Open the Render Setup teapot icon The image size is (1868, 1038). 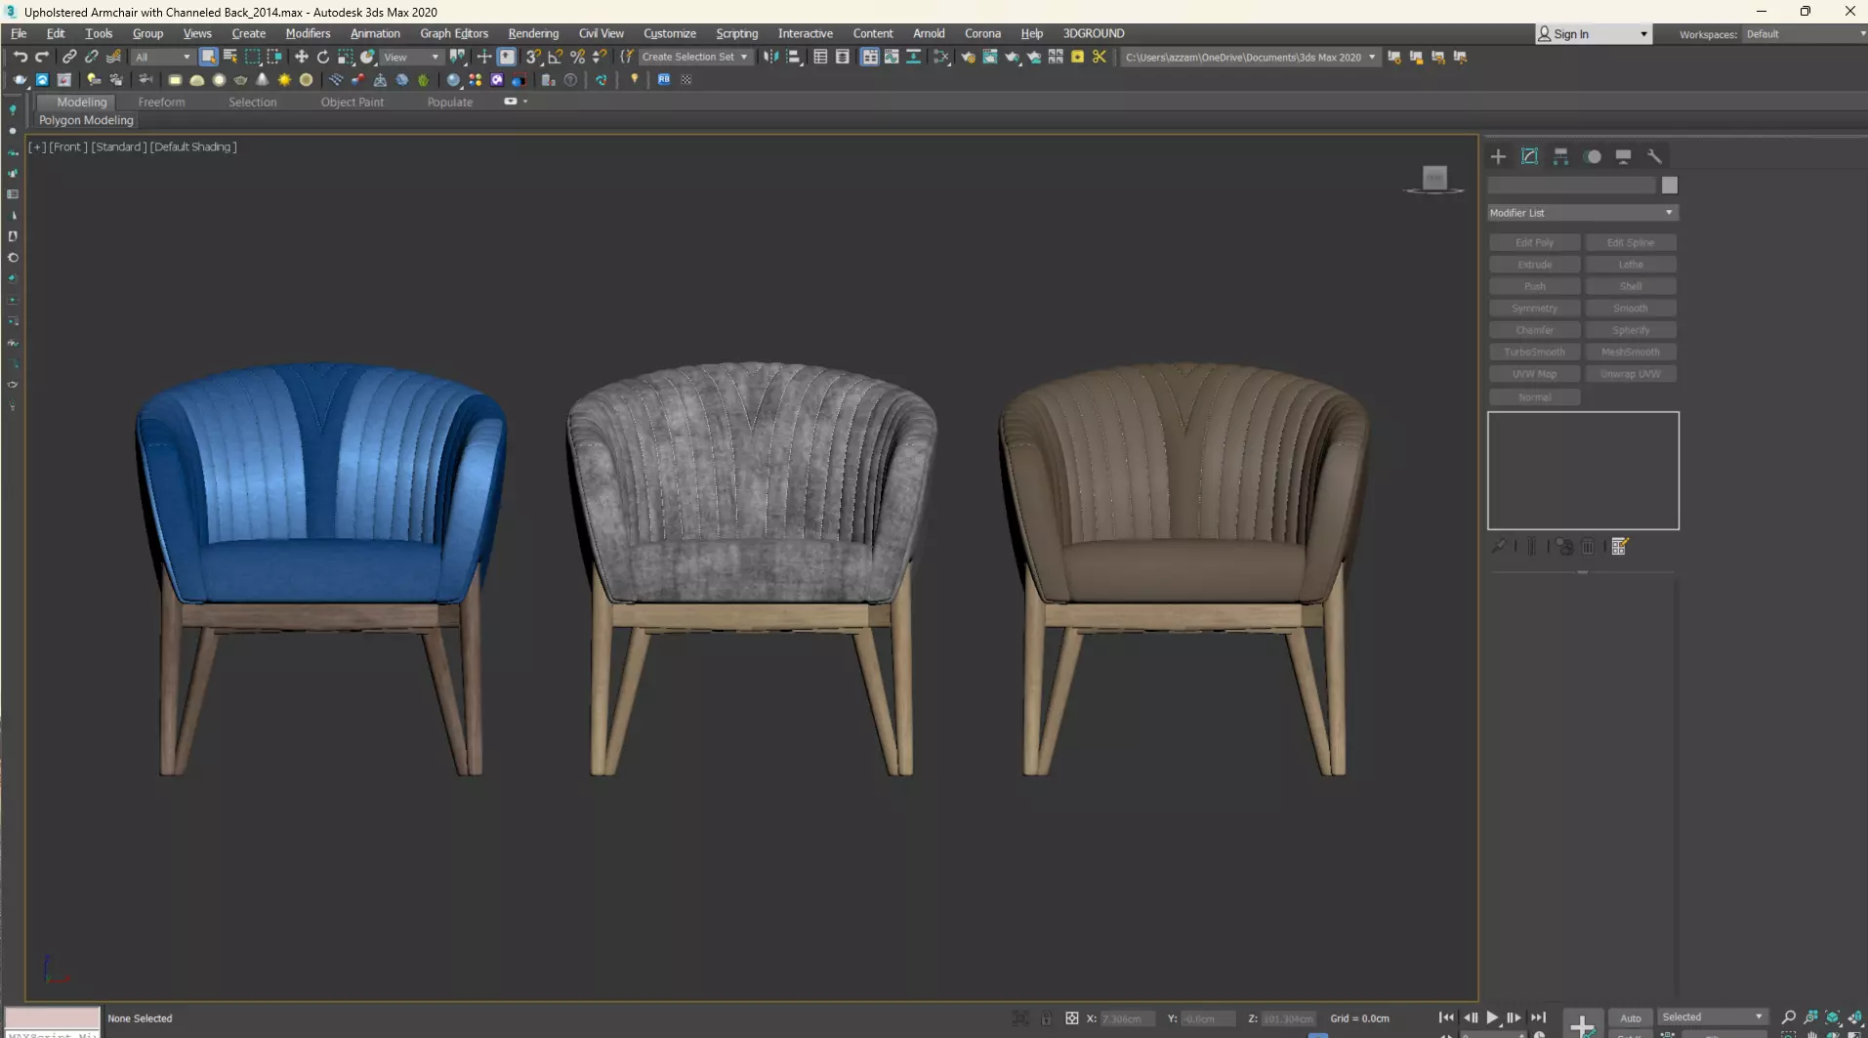[968, 57]
